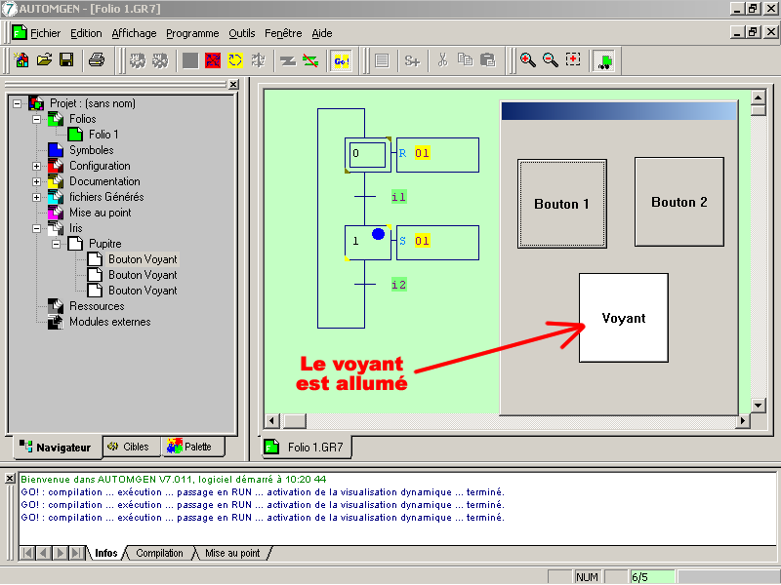Click the Print icon in toolbar
Screen dimensions: 781x585
pyautogui.click(x=97, y=60)
